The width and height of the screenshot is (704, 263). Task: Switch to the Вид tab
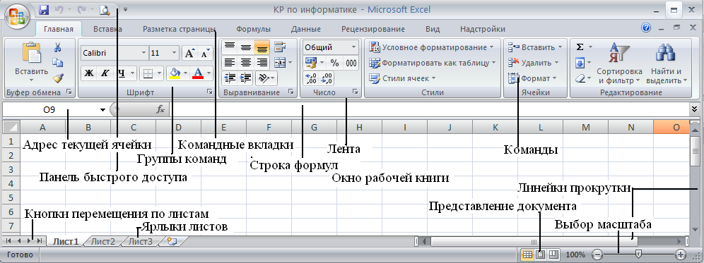pyautogui.click(x=433, y=29)
